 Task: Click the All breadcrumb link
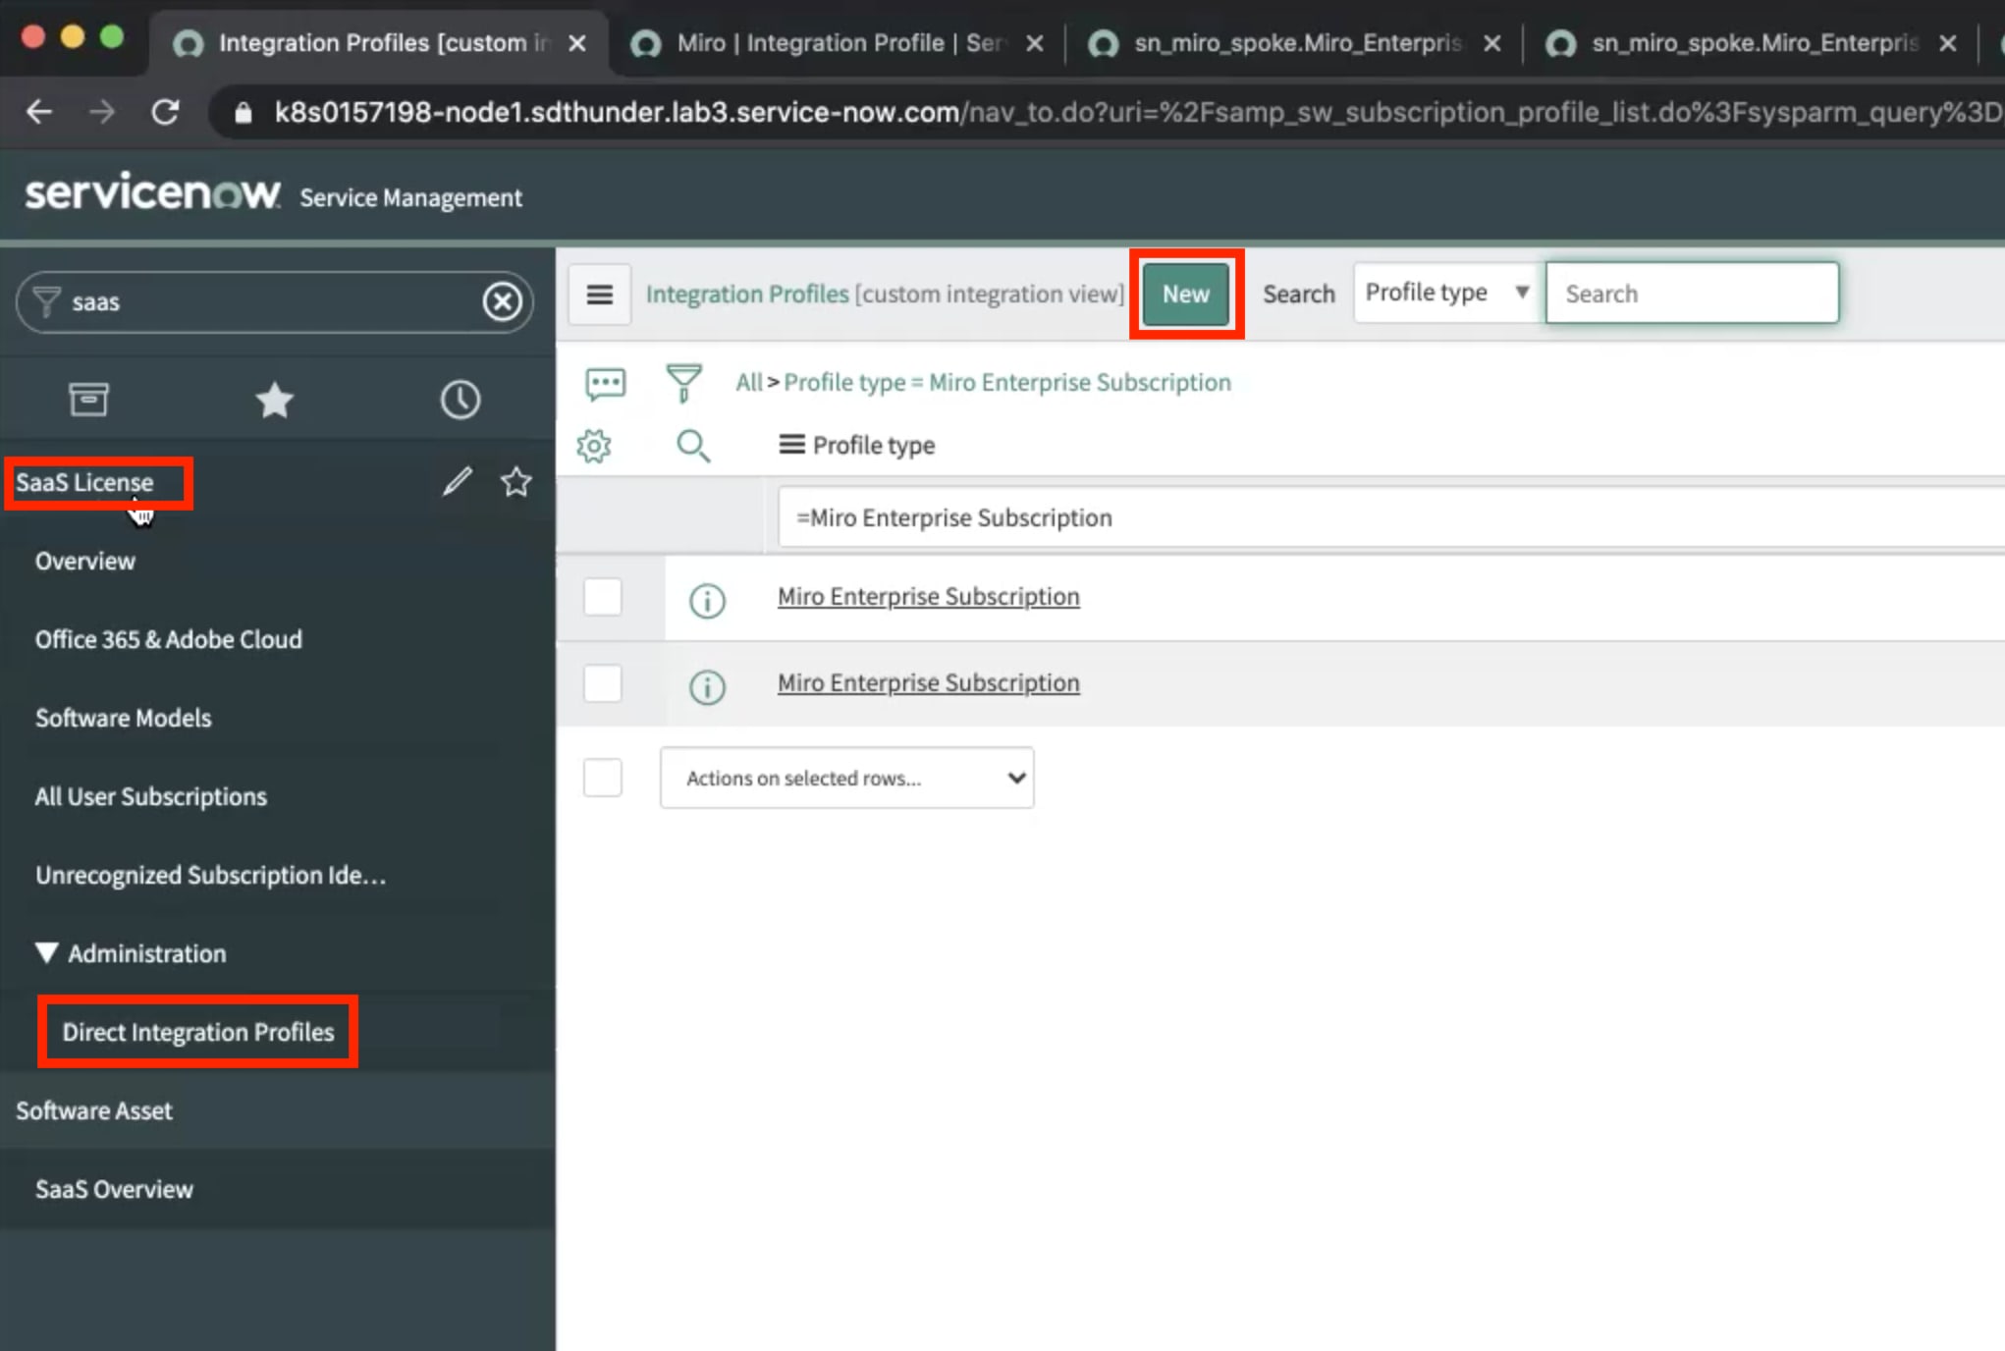point(749,382)
